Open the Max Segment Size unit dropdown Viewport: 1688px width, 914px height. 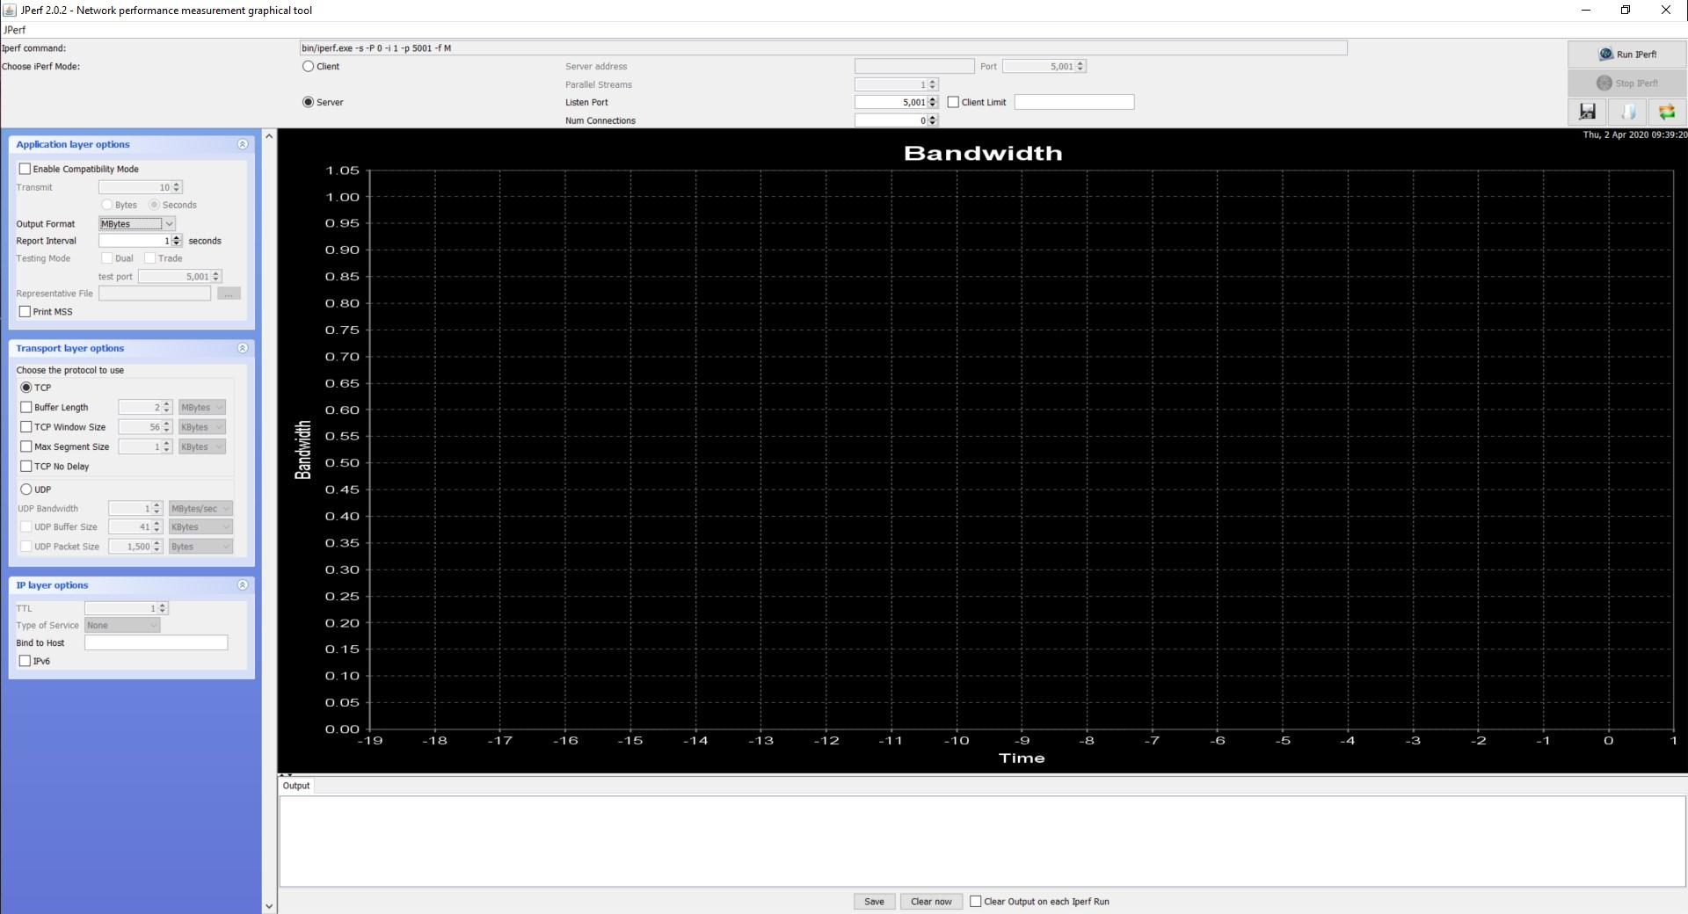(x=202, y=446)
